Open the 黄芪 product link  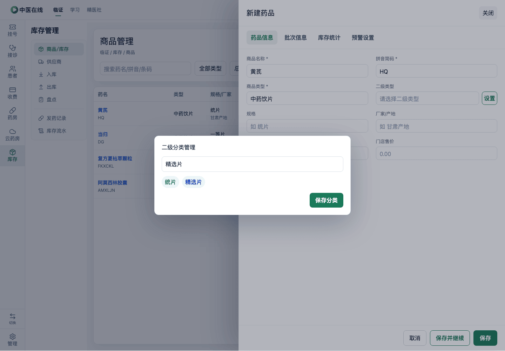pos(103,110)
